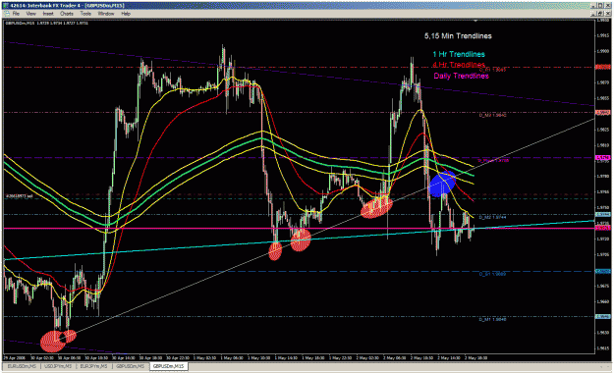This screenshot has width=614, height=373.
Task: Click the D_S1 support level label
Action: pos(492,274)
